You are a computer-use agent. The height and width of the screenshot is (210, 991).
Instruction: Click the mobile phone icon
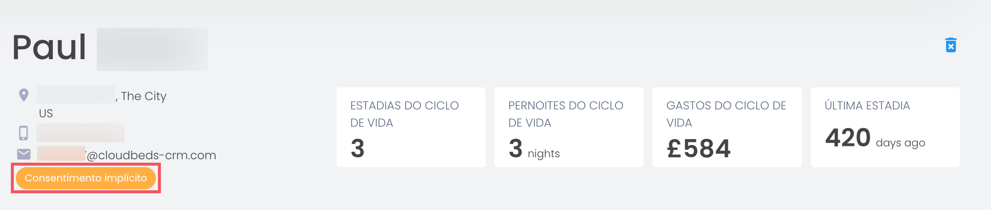click(23, 133)
